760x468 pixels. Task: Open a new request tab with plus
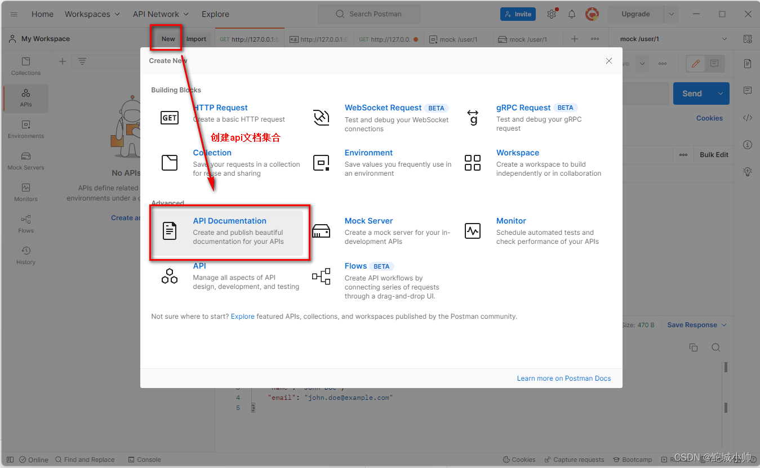pyautogui.click(x=575, y=39)
